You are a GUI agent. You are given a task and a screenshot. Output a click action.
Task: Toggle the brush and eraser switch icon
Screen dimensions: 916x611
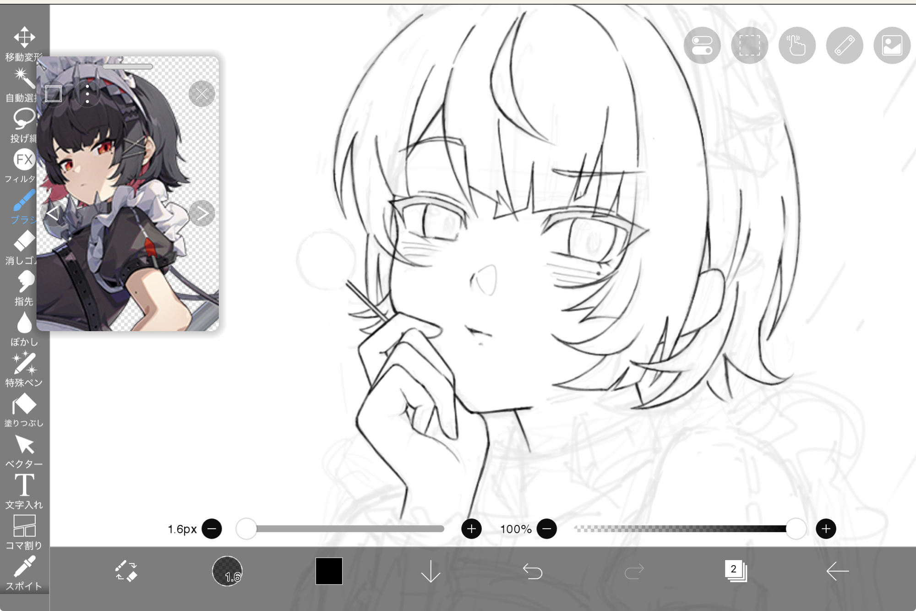(126, 571)
